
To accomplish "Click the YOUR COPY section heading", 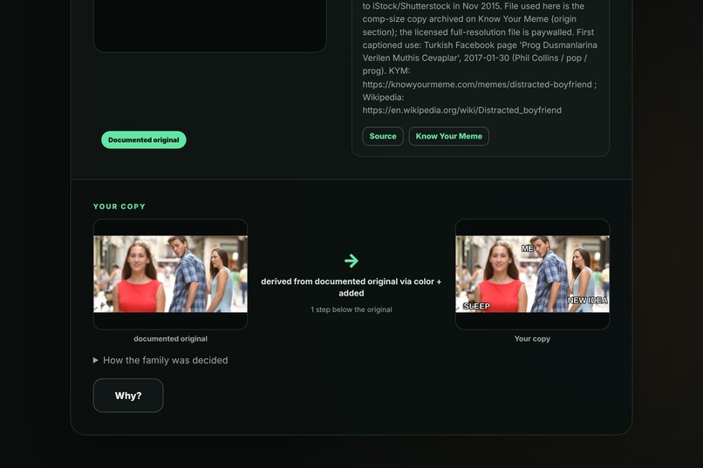I will point(119,207).
